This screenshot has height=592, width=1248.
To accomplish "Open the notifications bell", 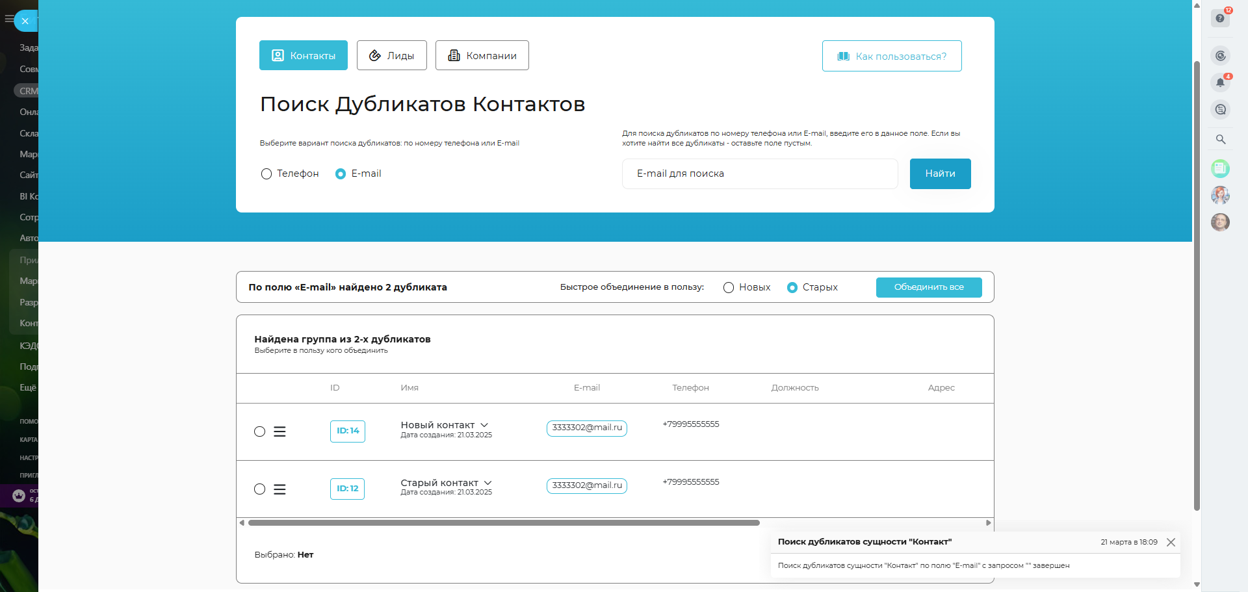I will pyautogui.click(x=1220, y=83).
